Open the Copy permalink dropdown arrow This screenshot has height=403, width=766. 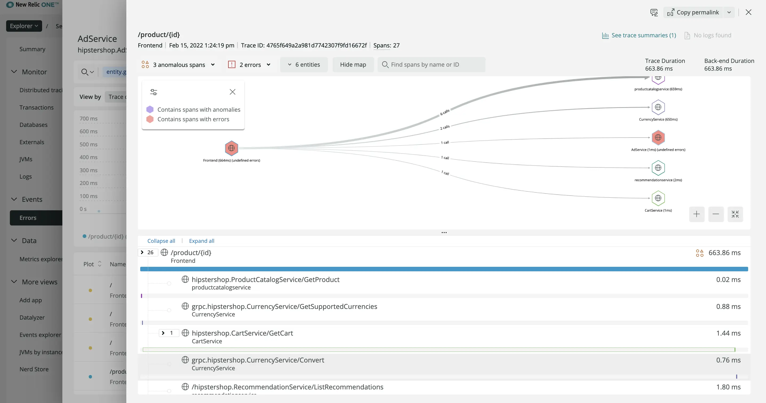(729, 12)
